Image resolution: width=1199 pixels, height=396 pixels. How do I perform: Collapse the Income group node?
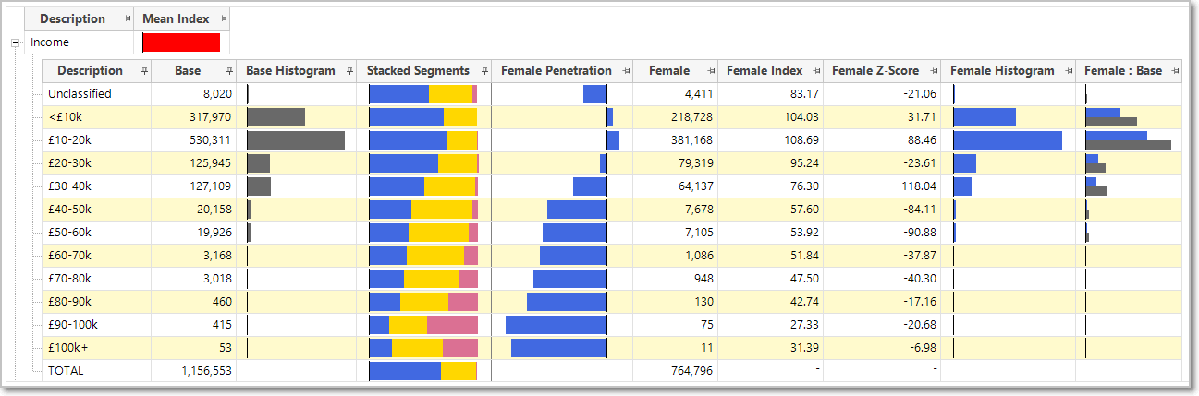(x=16, y=42)
